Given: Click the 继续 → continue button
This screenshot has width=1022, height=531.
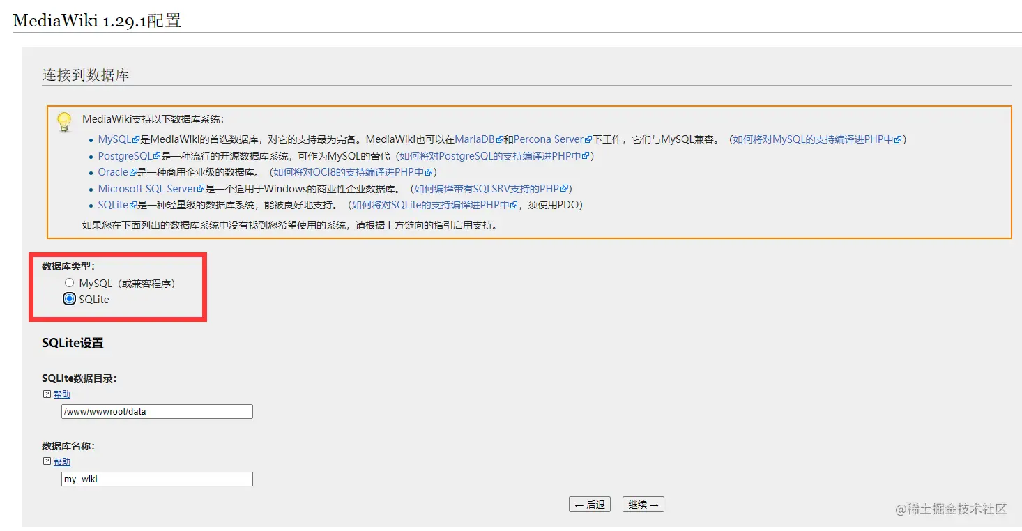Looking at the screenshot, I should click(643, 505).
